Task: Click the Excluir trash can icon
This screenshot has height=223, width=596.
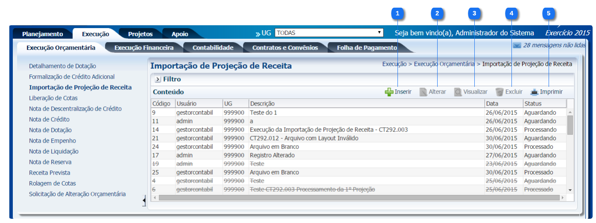Action: pyautogui.click(x=499, y=92)
